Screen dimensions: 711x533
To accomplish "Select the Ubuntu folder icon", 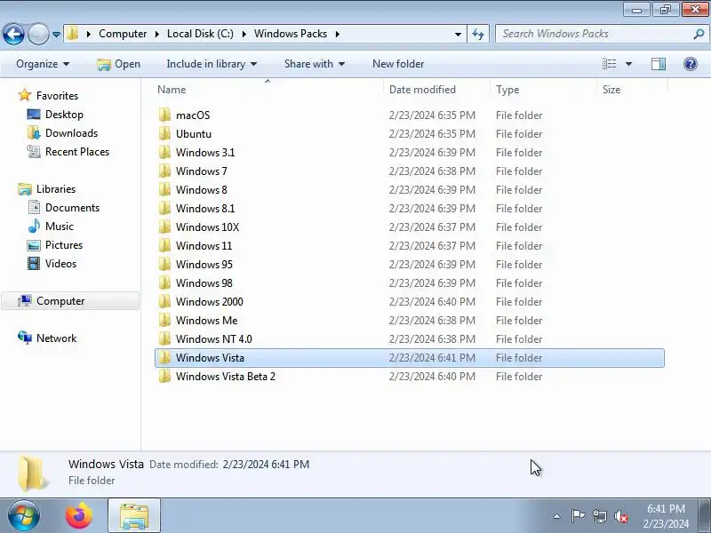I will 164,133.
